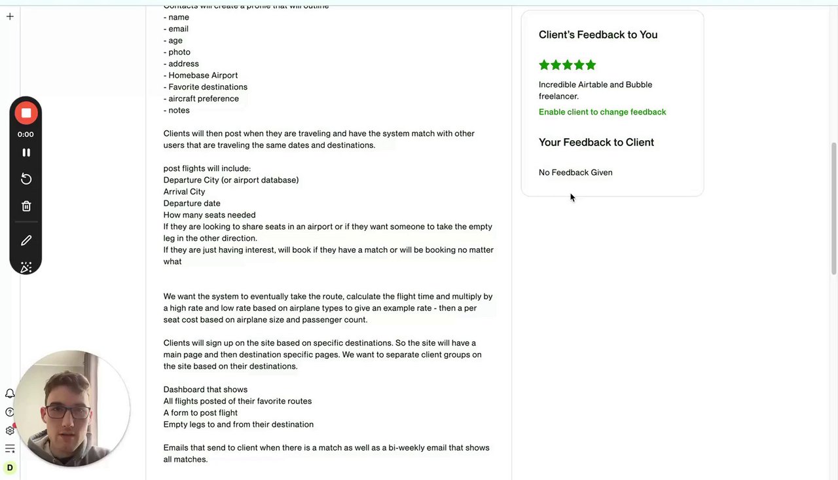
Task: Click the page's vertical scrollbar
Action: [x=833, y=208]
